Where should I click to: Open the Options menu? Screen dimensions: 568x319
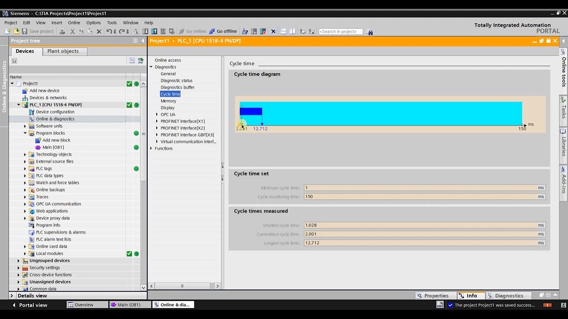click(x=93, y=23)
